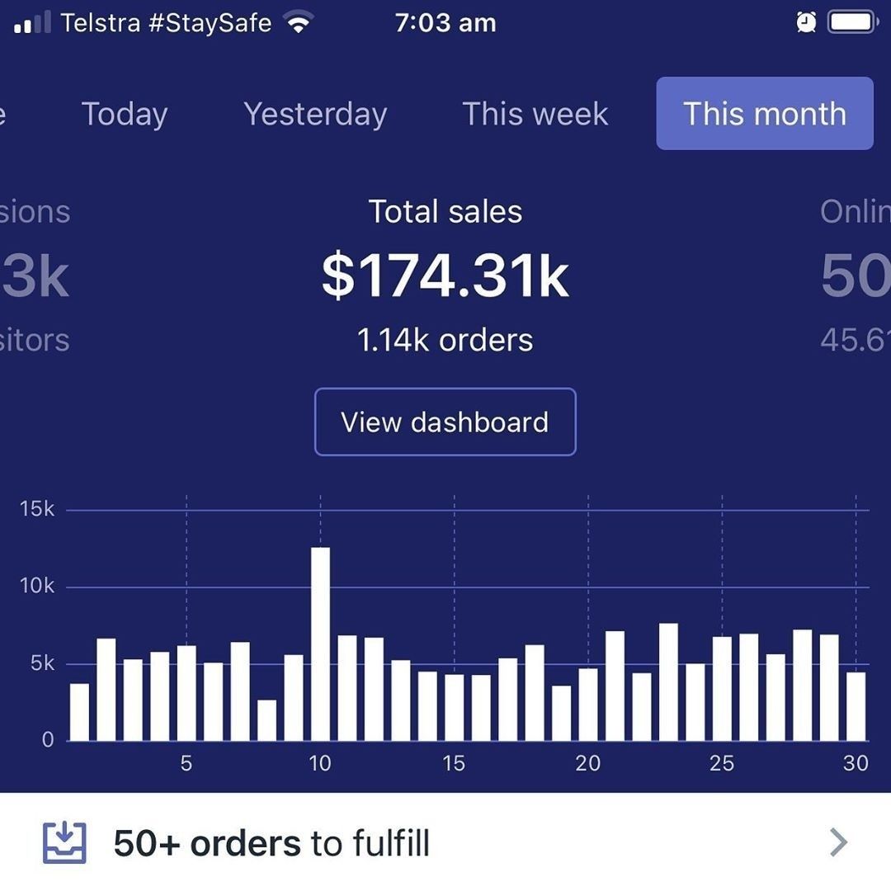Select the This month tab
891x891 pixels.
click(x=765, y=114)
